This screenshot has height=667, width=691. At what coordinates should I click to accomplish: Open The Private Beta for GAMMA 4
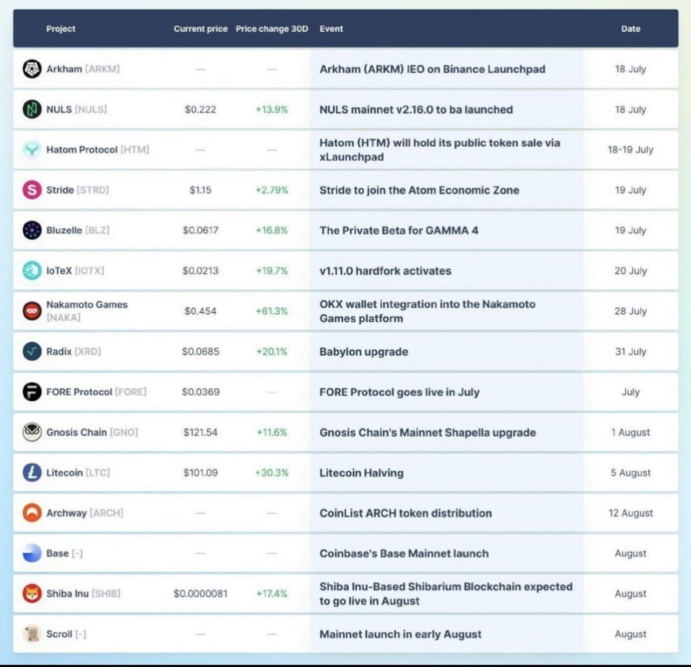click(x=399, y=230)
